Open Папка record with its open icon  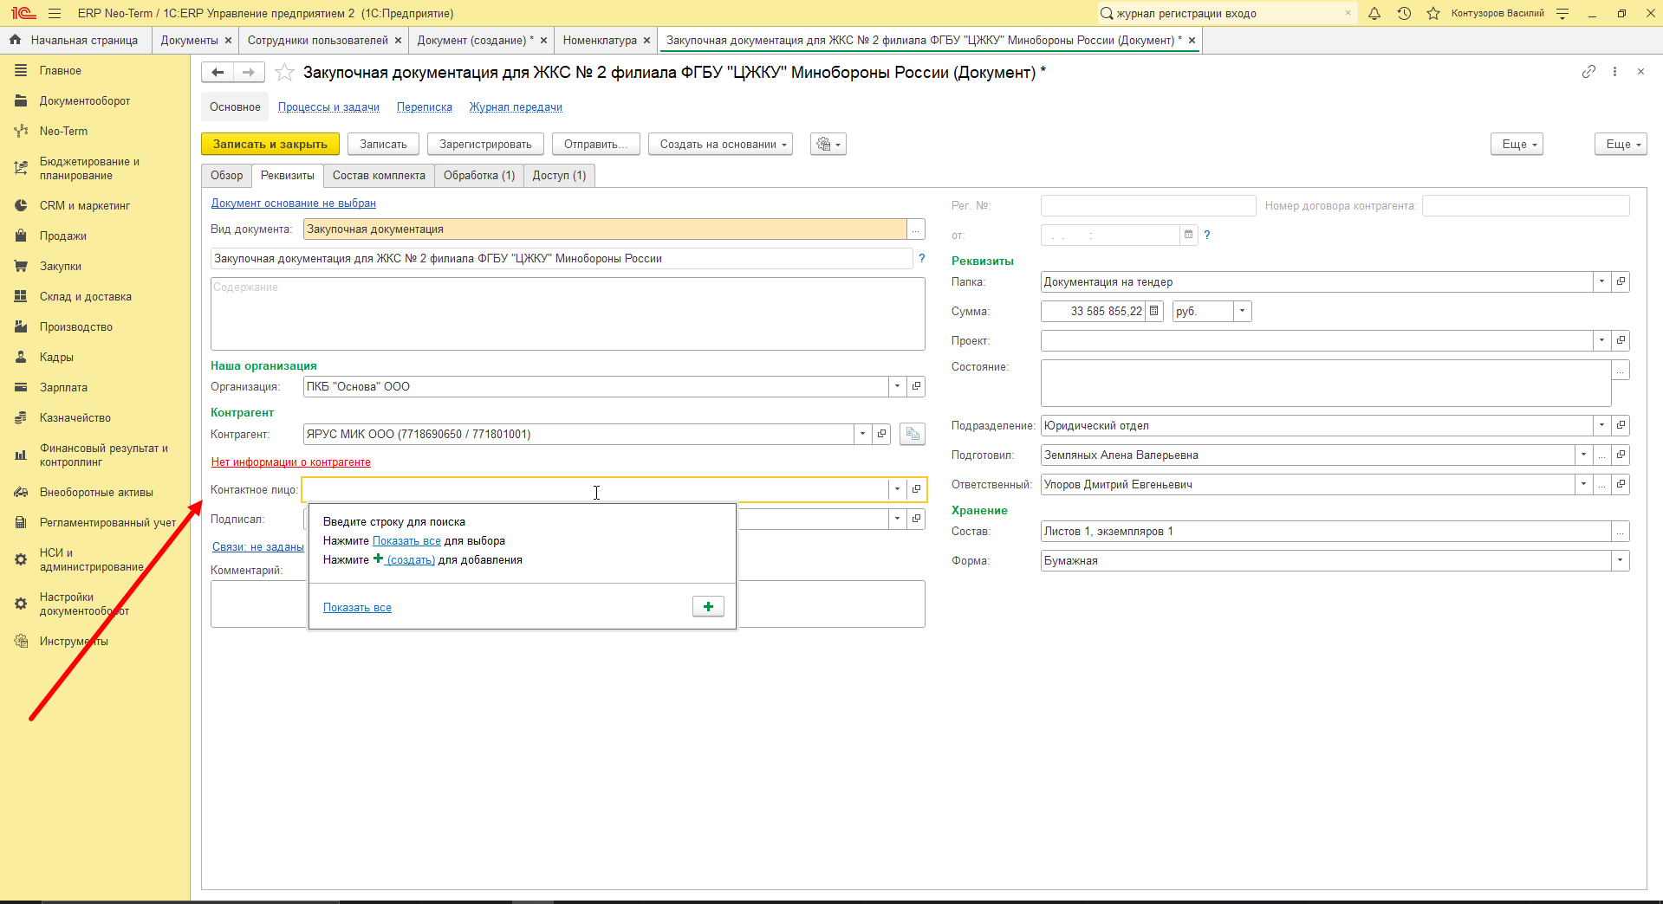(x=1621, y=281)
